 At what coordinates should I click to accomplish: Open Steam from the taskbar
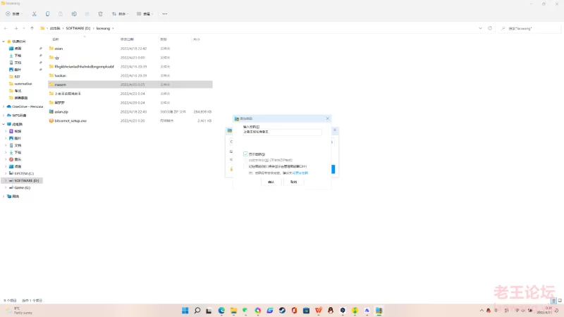281,310
